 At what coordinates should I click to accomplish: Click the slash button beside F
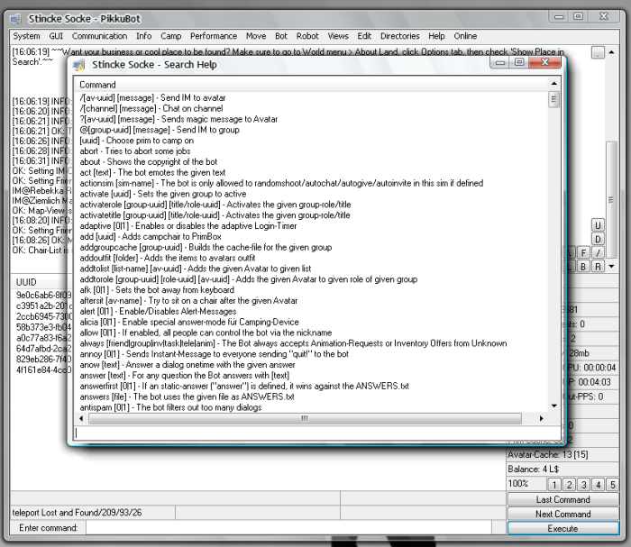pyautogui.click(x=597, y=253)
